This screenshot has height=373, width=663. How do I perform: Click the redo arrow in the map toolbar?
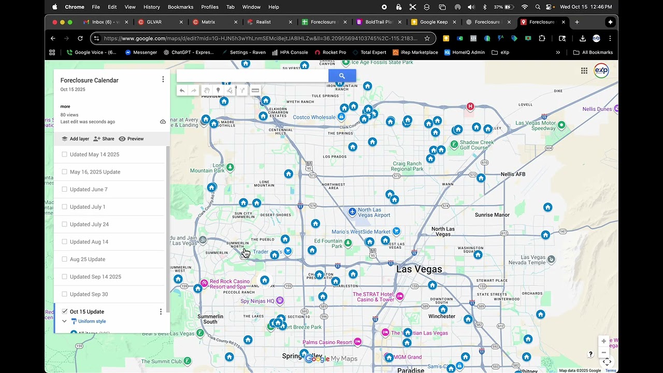[x=194, y=91]
